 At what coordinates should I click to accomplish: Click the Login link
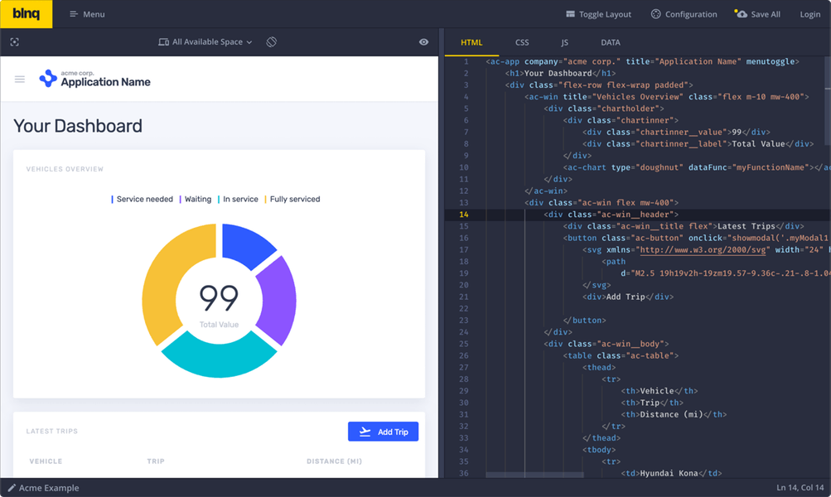pyautogui.click(x=809, y=14)
